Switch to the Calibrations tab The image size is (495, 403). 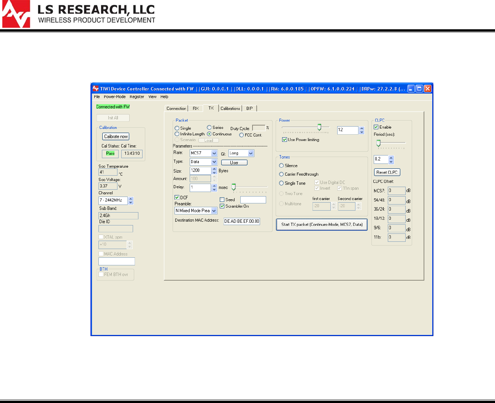tap(230, 108)
